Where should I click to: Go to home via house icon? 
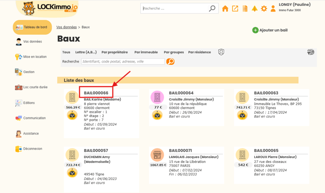[x=225, y=9]
